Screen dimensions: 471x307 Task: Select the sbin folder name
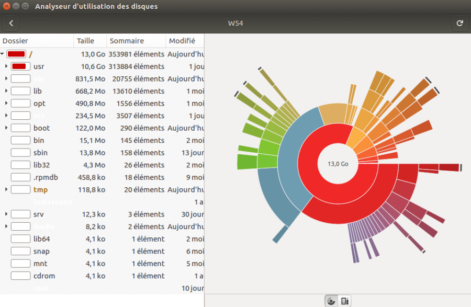point(40,152)
